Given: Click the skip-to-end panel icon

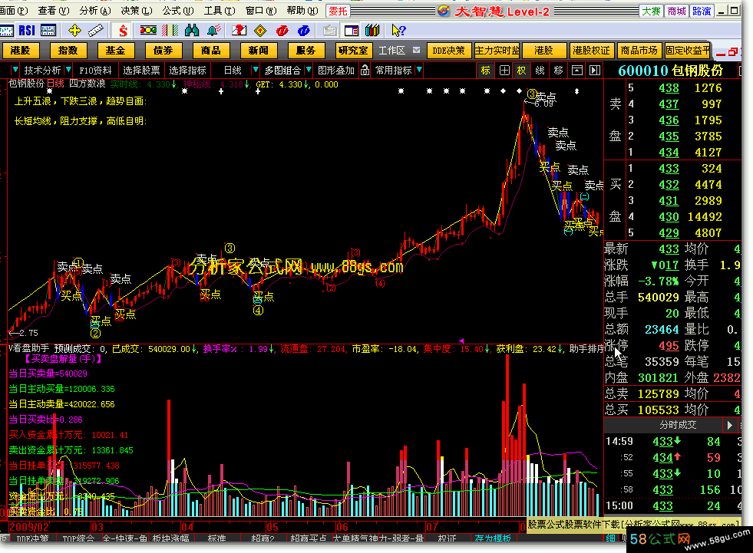Looking at the screenshot, I should coord(595,71).
